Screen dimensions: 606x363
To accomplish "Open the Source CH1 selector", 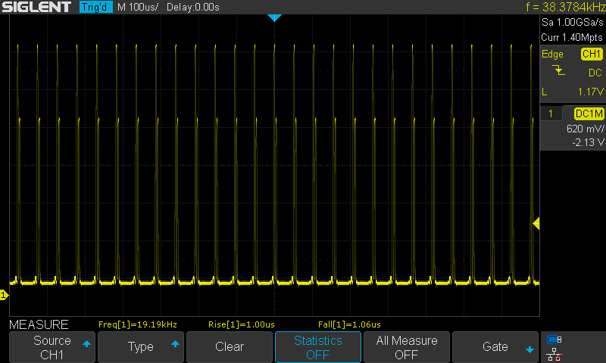I will pyautogui.click(x=52, y=347).
